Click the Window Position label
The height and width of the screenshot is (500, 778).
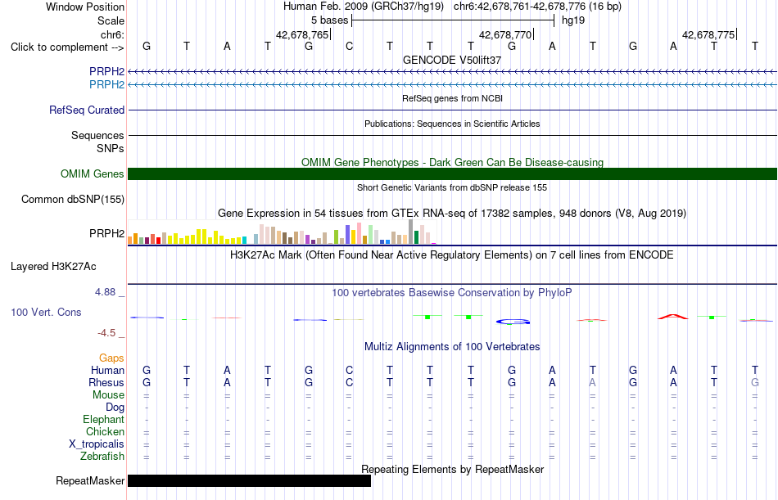tap(85, 7)
